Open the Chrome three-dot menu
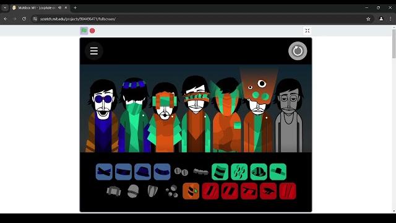The image size is (396, 223). click(x=390, y=19)
